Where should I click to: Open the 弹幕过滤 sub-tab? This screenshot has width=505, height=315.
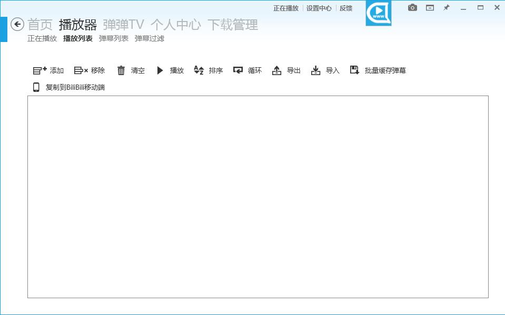click(150, 38)
